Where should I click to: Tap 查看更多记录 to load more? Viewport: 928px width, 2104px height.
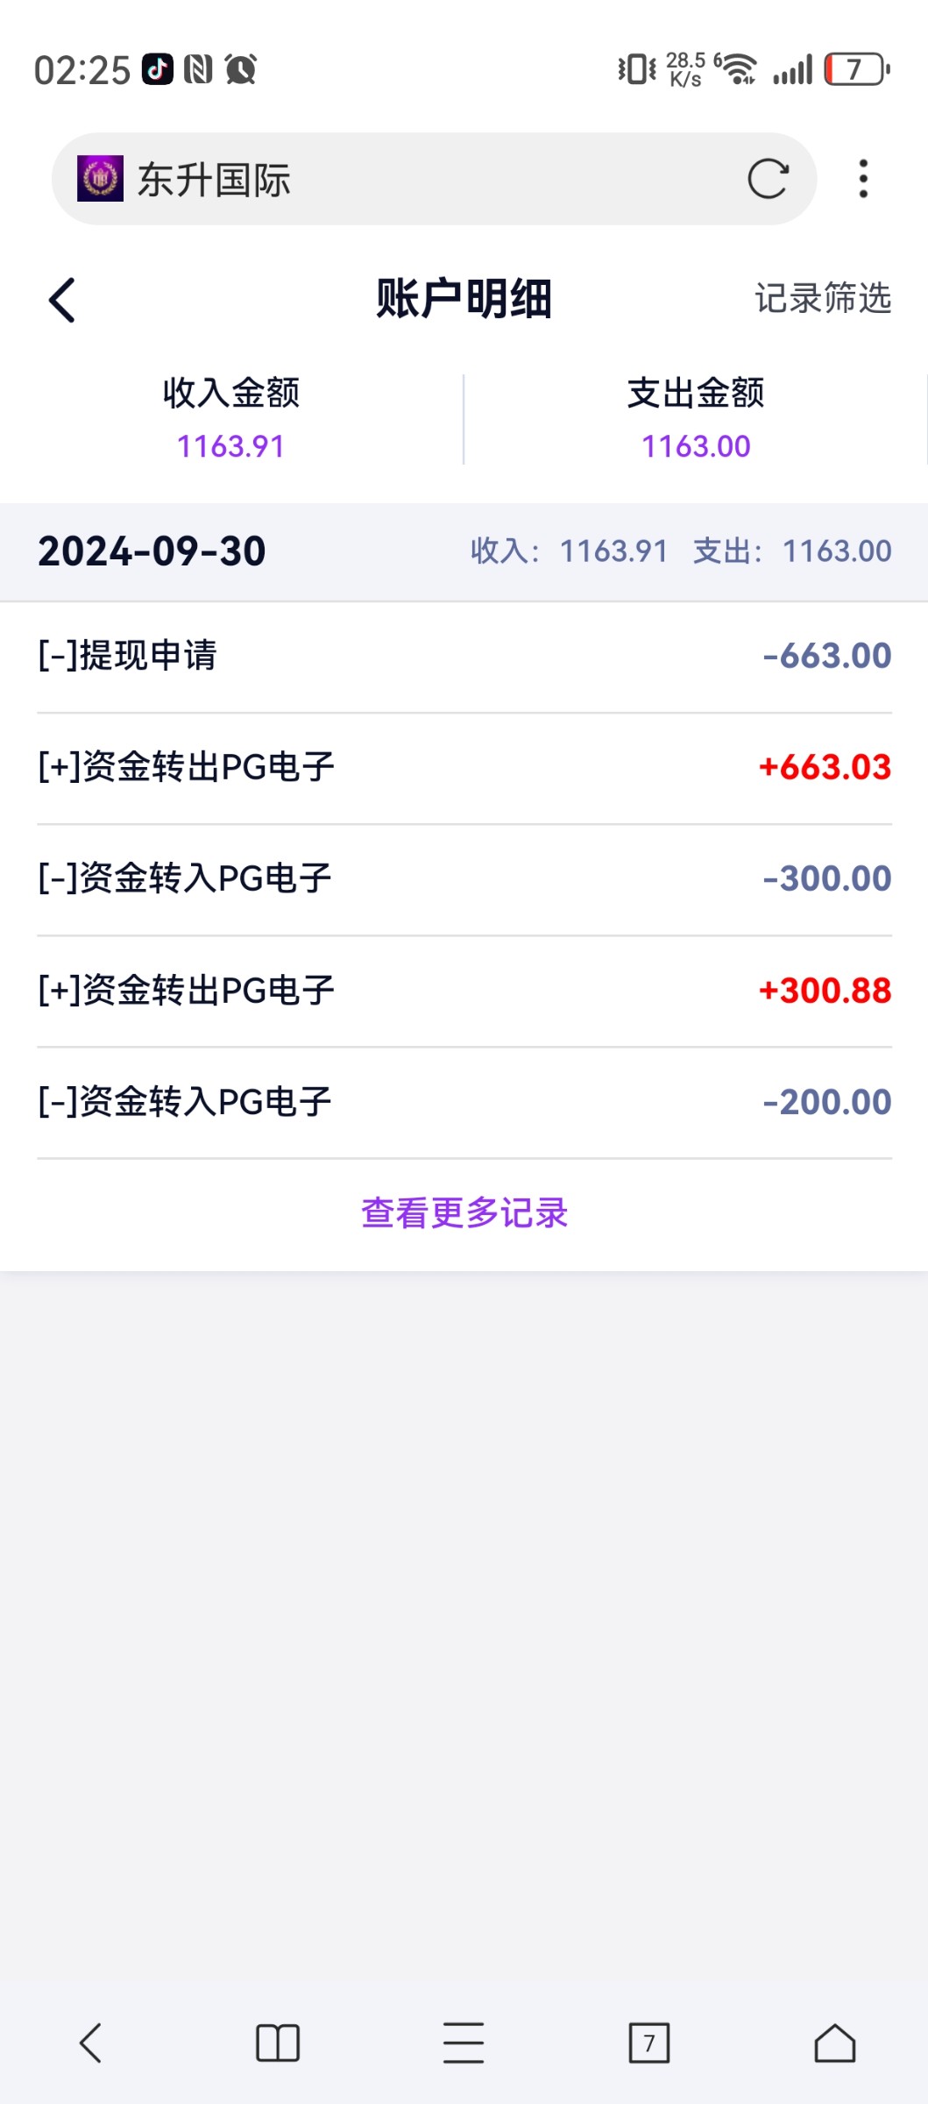464,1213
